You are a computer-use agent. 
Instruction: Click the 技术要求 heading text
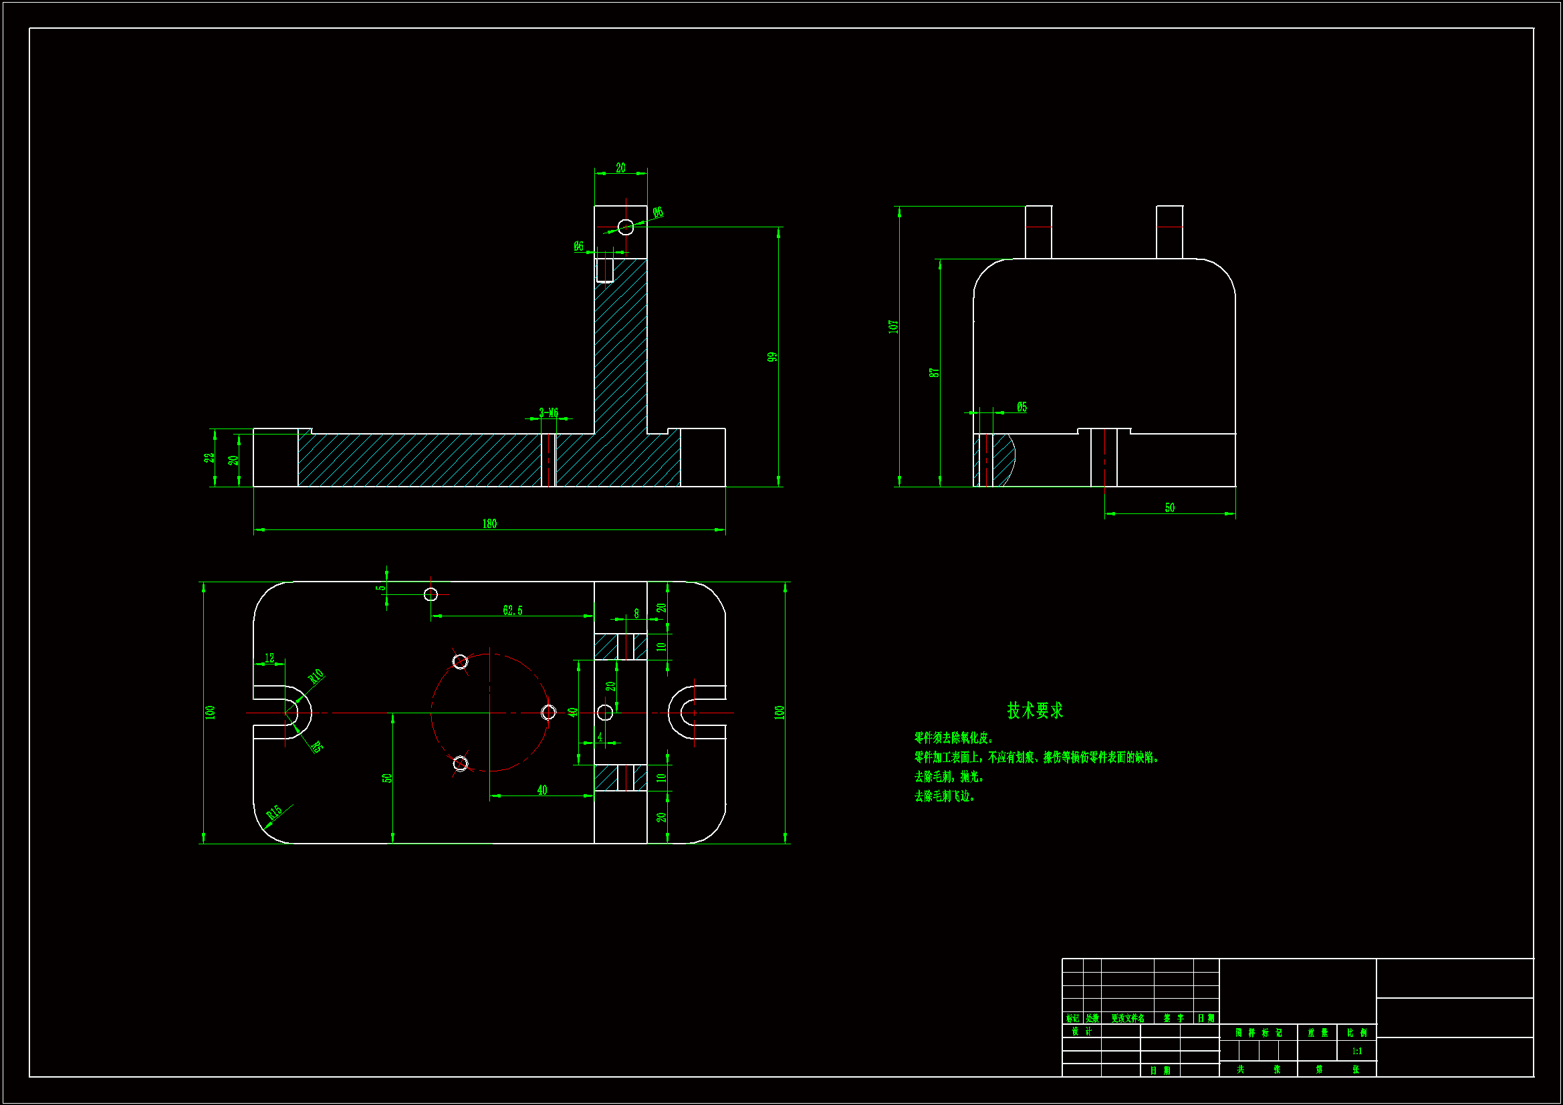1035,711
